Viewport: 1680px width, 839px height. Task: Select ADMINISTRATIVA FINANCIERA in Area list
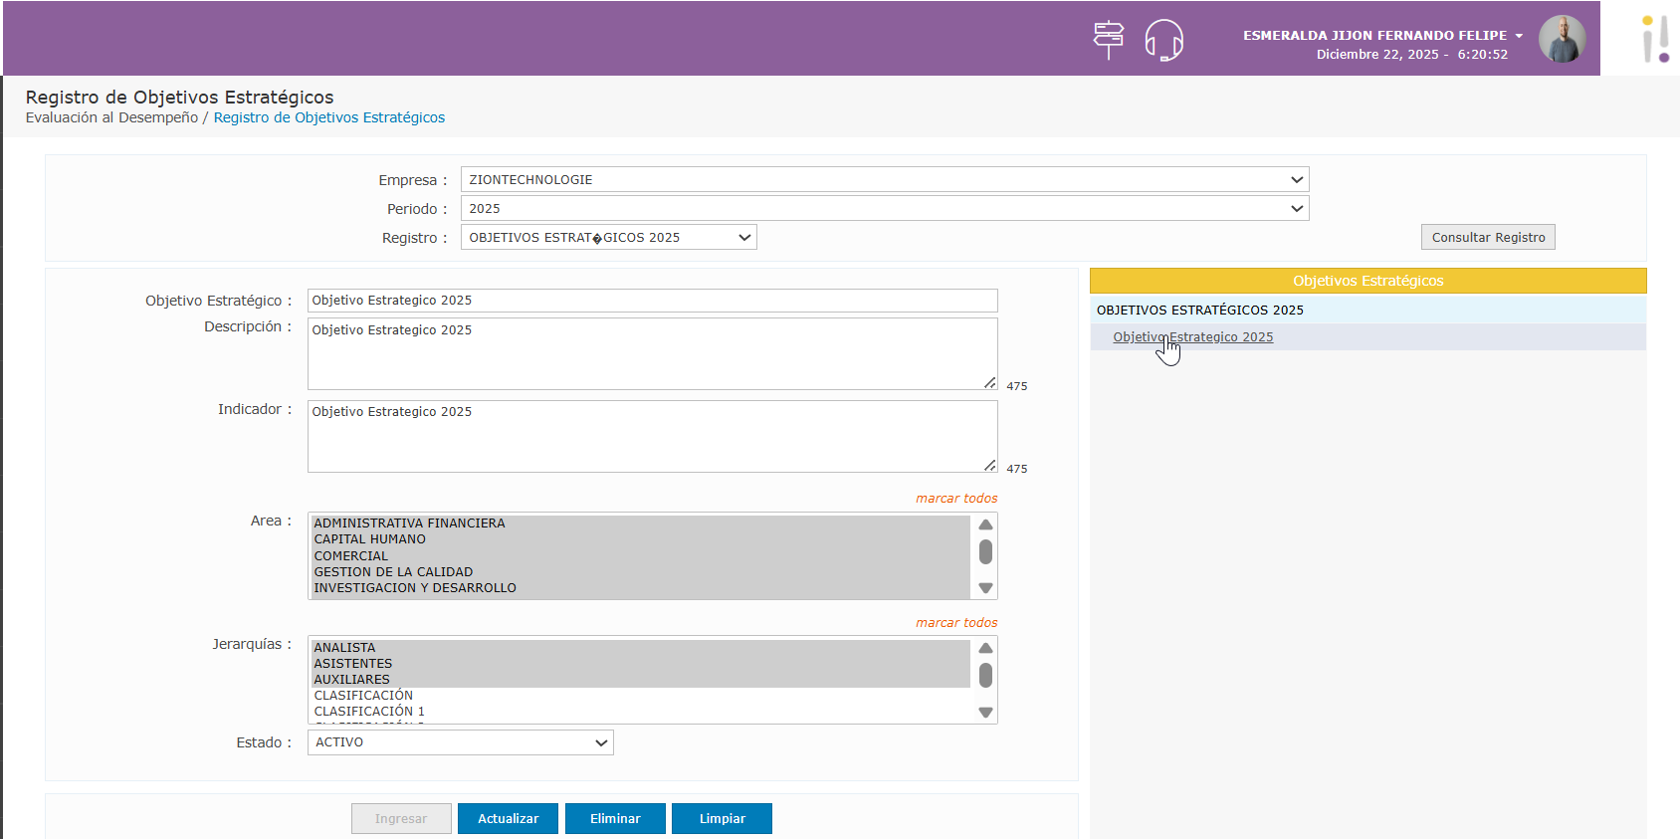click(x=641, y=524)
